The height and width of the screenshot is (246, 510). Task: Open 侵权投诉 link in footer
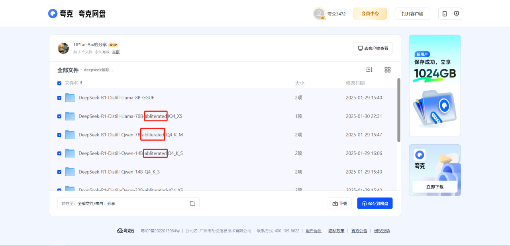tap(382, 231)
